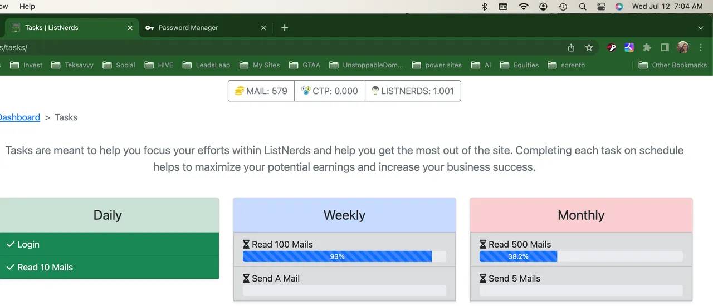713x306 pixels.
Task: Open the Extensions puzzle piece menu
Action: point(647,48)
